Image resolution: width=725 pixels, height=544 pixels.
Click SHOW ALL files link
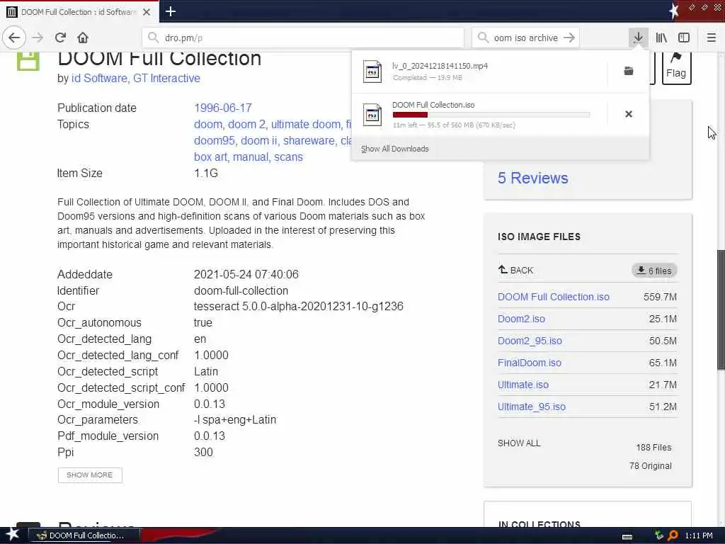519,443
